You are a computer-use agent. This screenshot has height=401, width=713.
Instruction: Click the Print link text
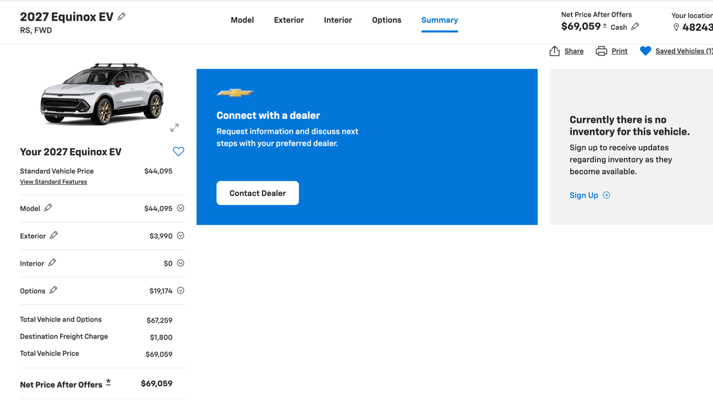pyautogui.click(x=620, y=51)
